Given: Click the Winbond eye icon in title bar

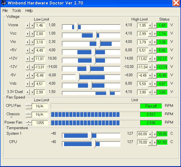Looking at the screenshot, I should 3,3.
